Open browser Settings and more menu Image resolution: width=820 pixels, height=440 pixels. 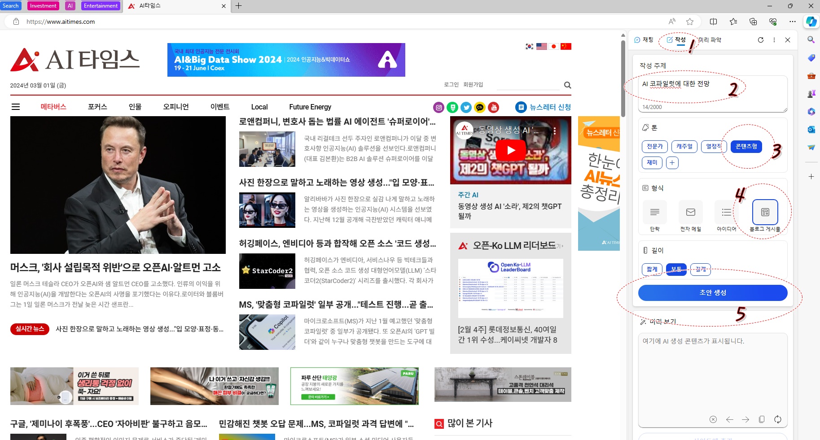793,22
